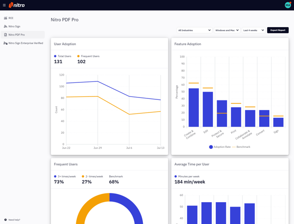The image size is (294, 224).
Task: Click the Need help question icon
Action: click(x=5, y=220)
